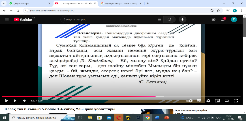
Task: Start voice search with microphone
Action: pyautogui.click(x=183, y=19)
